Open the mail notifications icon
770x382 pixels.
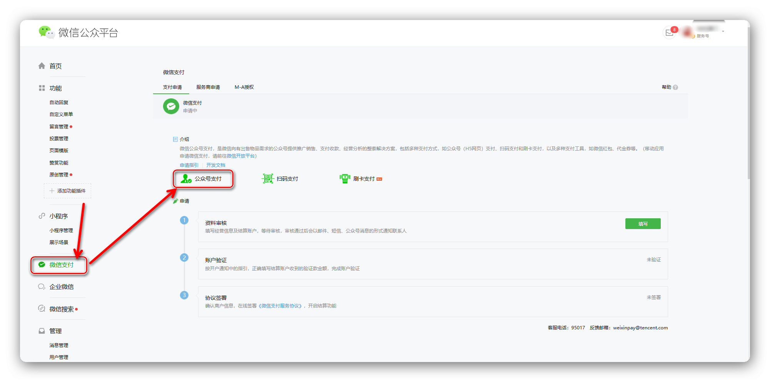pos(669,33)
